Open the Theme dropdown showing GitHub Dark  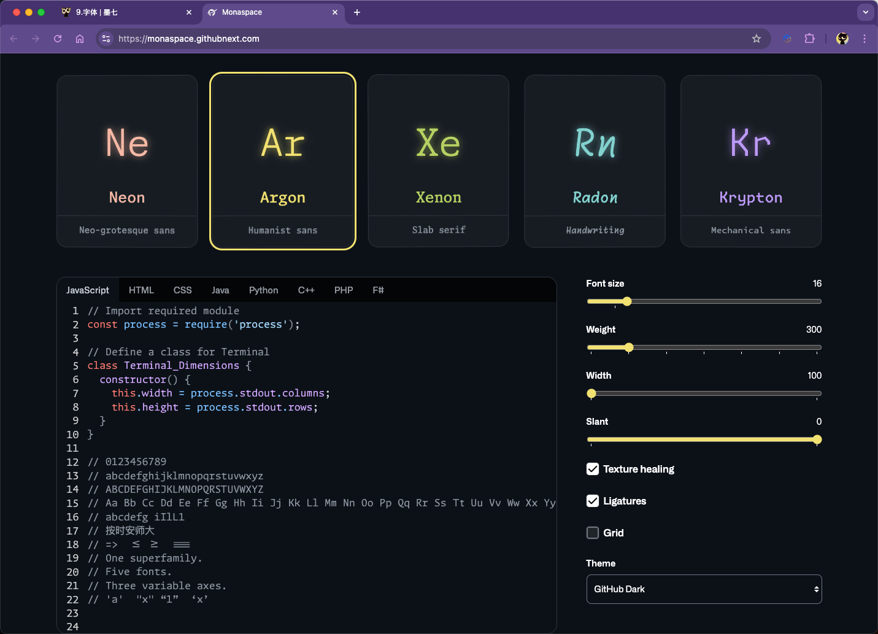704,589
